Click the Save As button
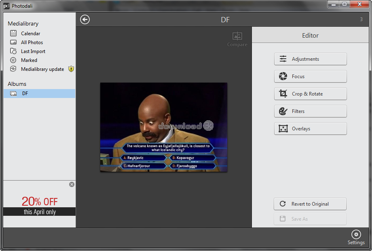This screenshot has height=251, width=372. (x=310, y=219)
